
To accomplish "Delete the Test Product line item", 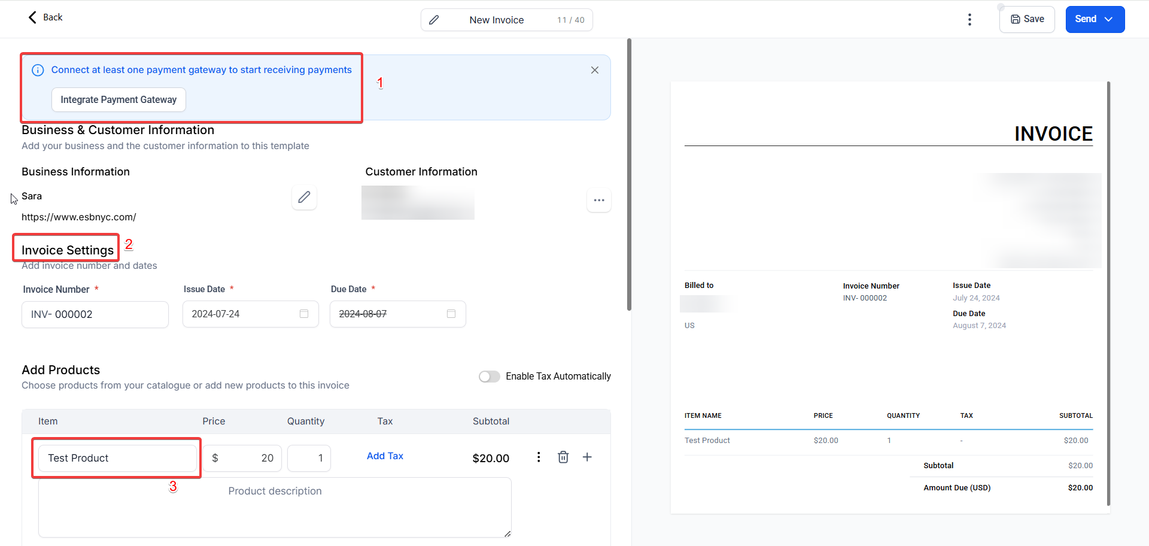I will (563, 457).
